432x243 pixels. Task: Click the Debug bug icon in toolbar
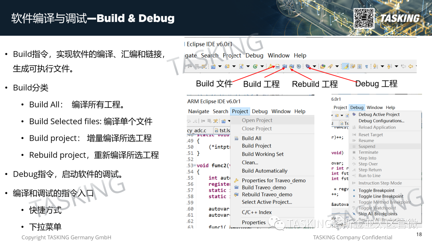pos(308,66)
